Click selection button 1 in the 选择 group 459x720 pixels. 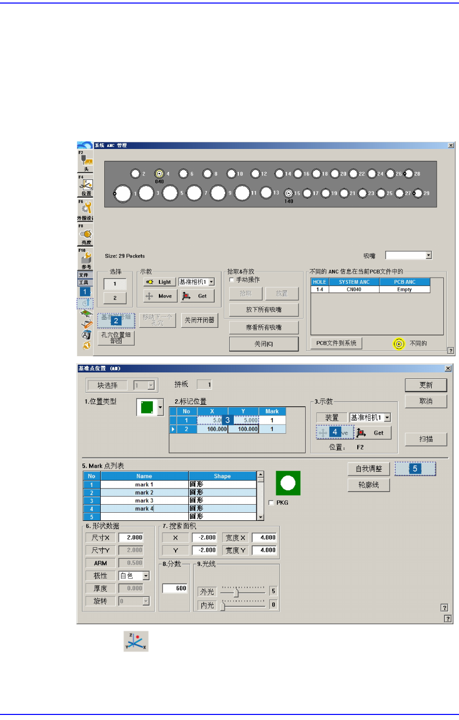pos(115,284)
